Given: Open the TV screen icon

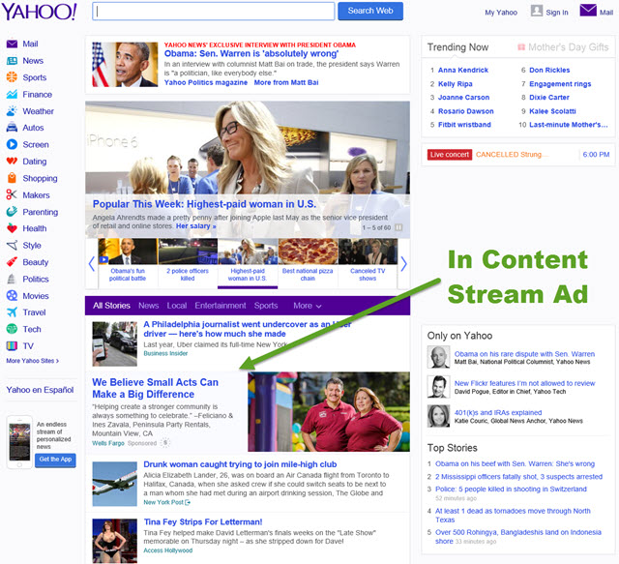Looking at the screenshot, I should click(x=12, y=345).
